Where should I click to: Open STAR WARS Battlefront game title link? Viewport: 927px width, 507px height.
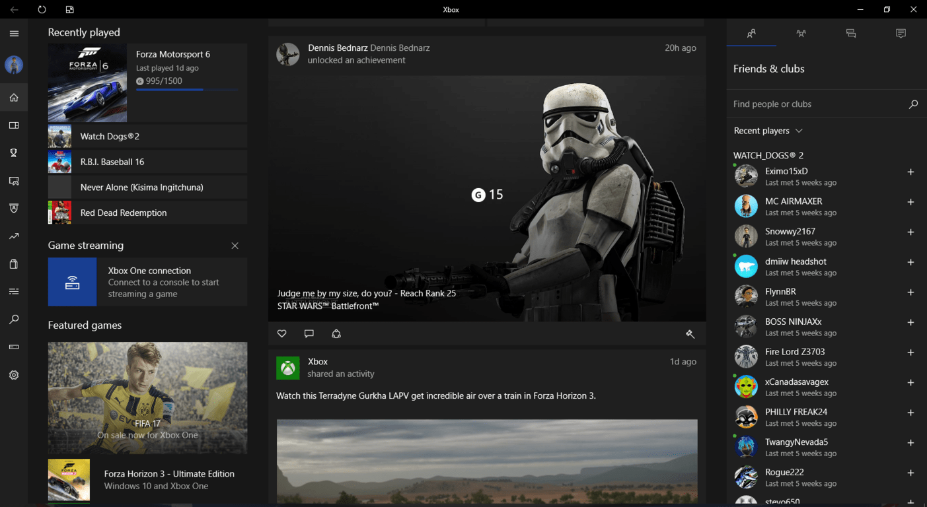point(328,306)
